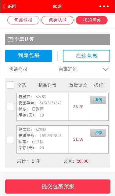Image resolution: width=115 pixels, height=196 pixels.
Task: Show 到库包裹 arrived packages
Action: click(x=29, y=56)
